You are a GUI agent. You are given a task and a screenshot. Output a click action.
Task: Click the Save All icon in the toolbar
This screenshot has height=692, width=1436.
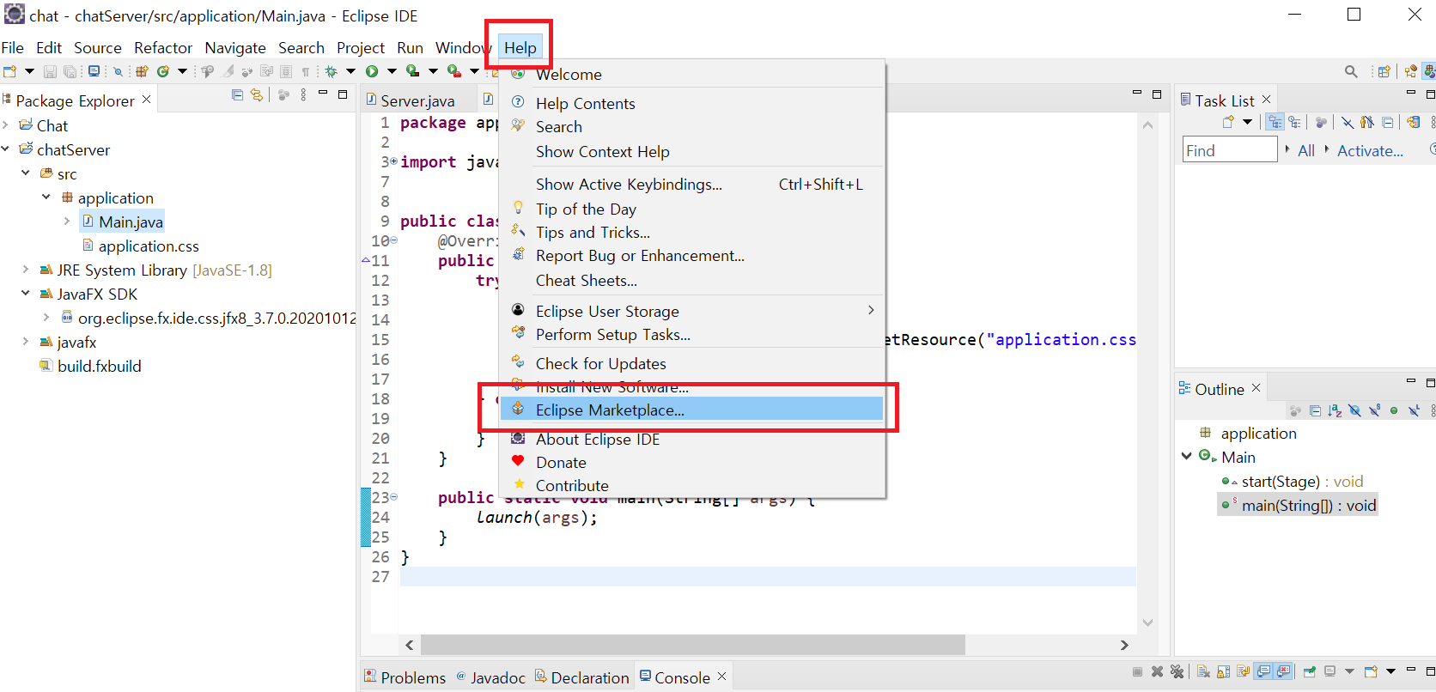point(70,71)
